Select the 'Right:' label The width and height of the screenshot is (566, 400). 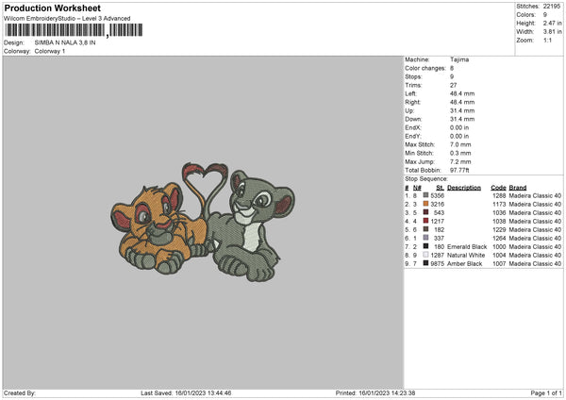coord(412,102)
